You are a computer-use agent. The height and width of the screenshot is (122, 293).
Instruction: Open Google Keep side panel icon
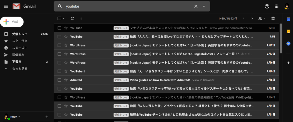(288, 31)
